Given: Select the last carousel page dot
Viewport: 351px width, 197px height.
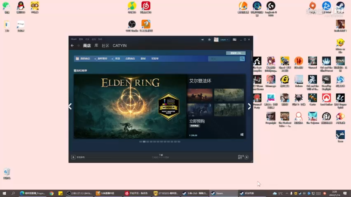Looking at the screenshot, I should (179, 141).
